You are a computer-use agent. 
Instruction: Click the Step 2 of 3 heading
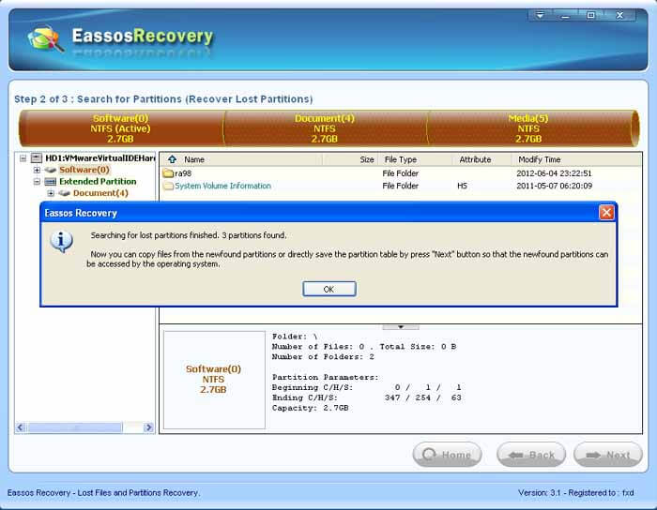coord(163,99)
